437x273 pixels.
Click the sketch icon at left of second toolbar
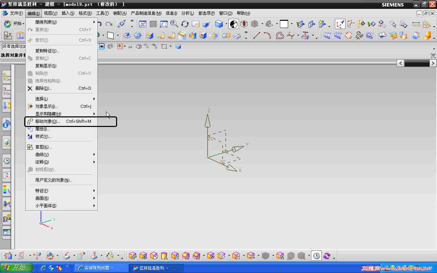tap(8, 35)
